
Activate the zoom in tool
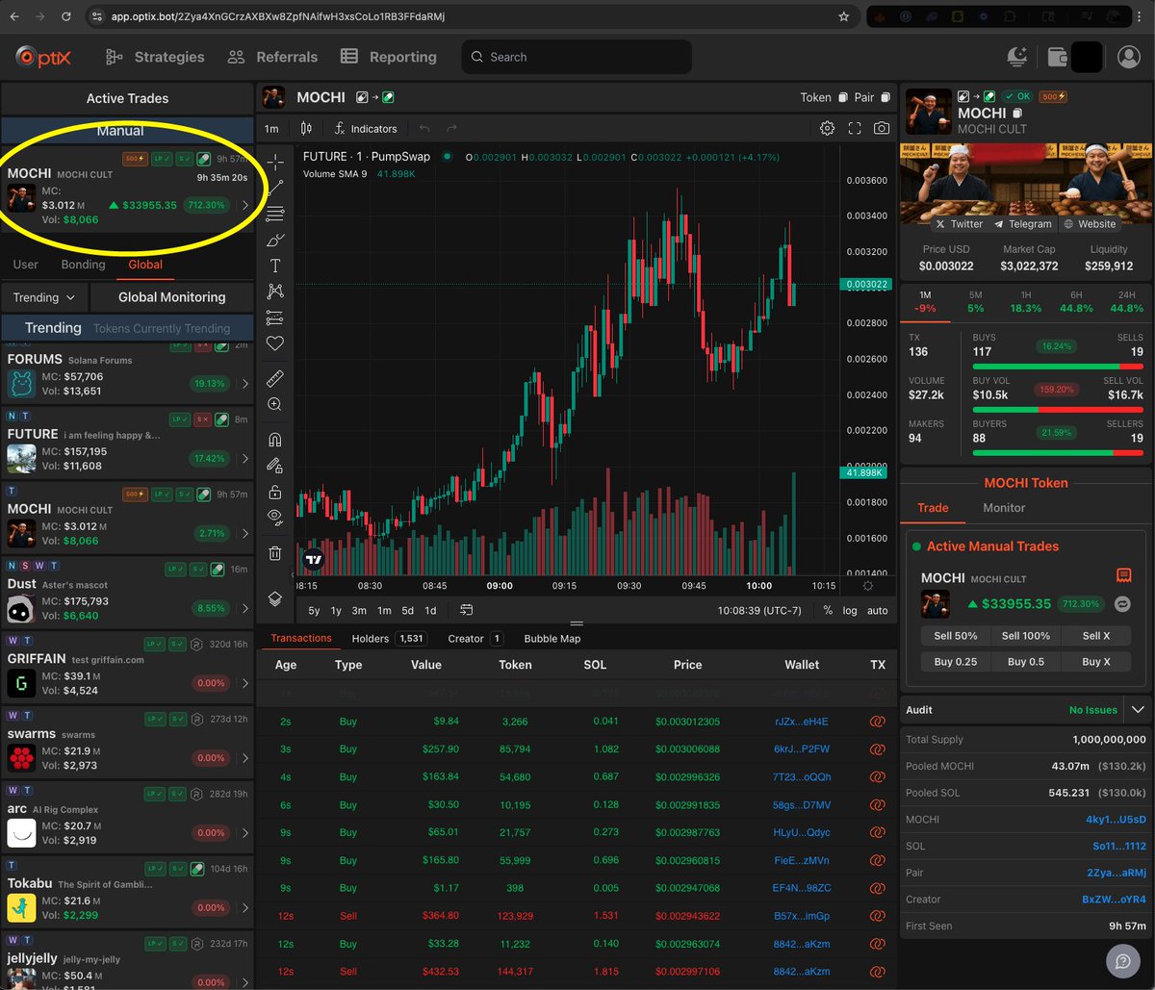(x=275, y=404)
